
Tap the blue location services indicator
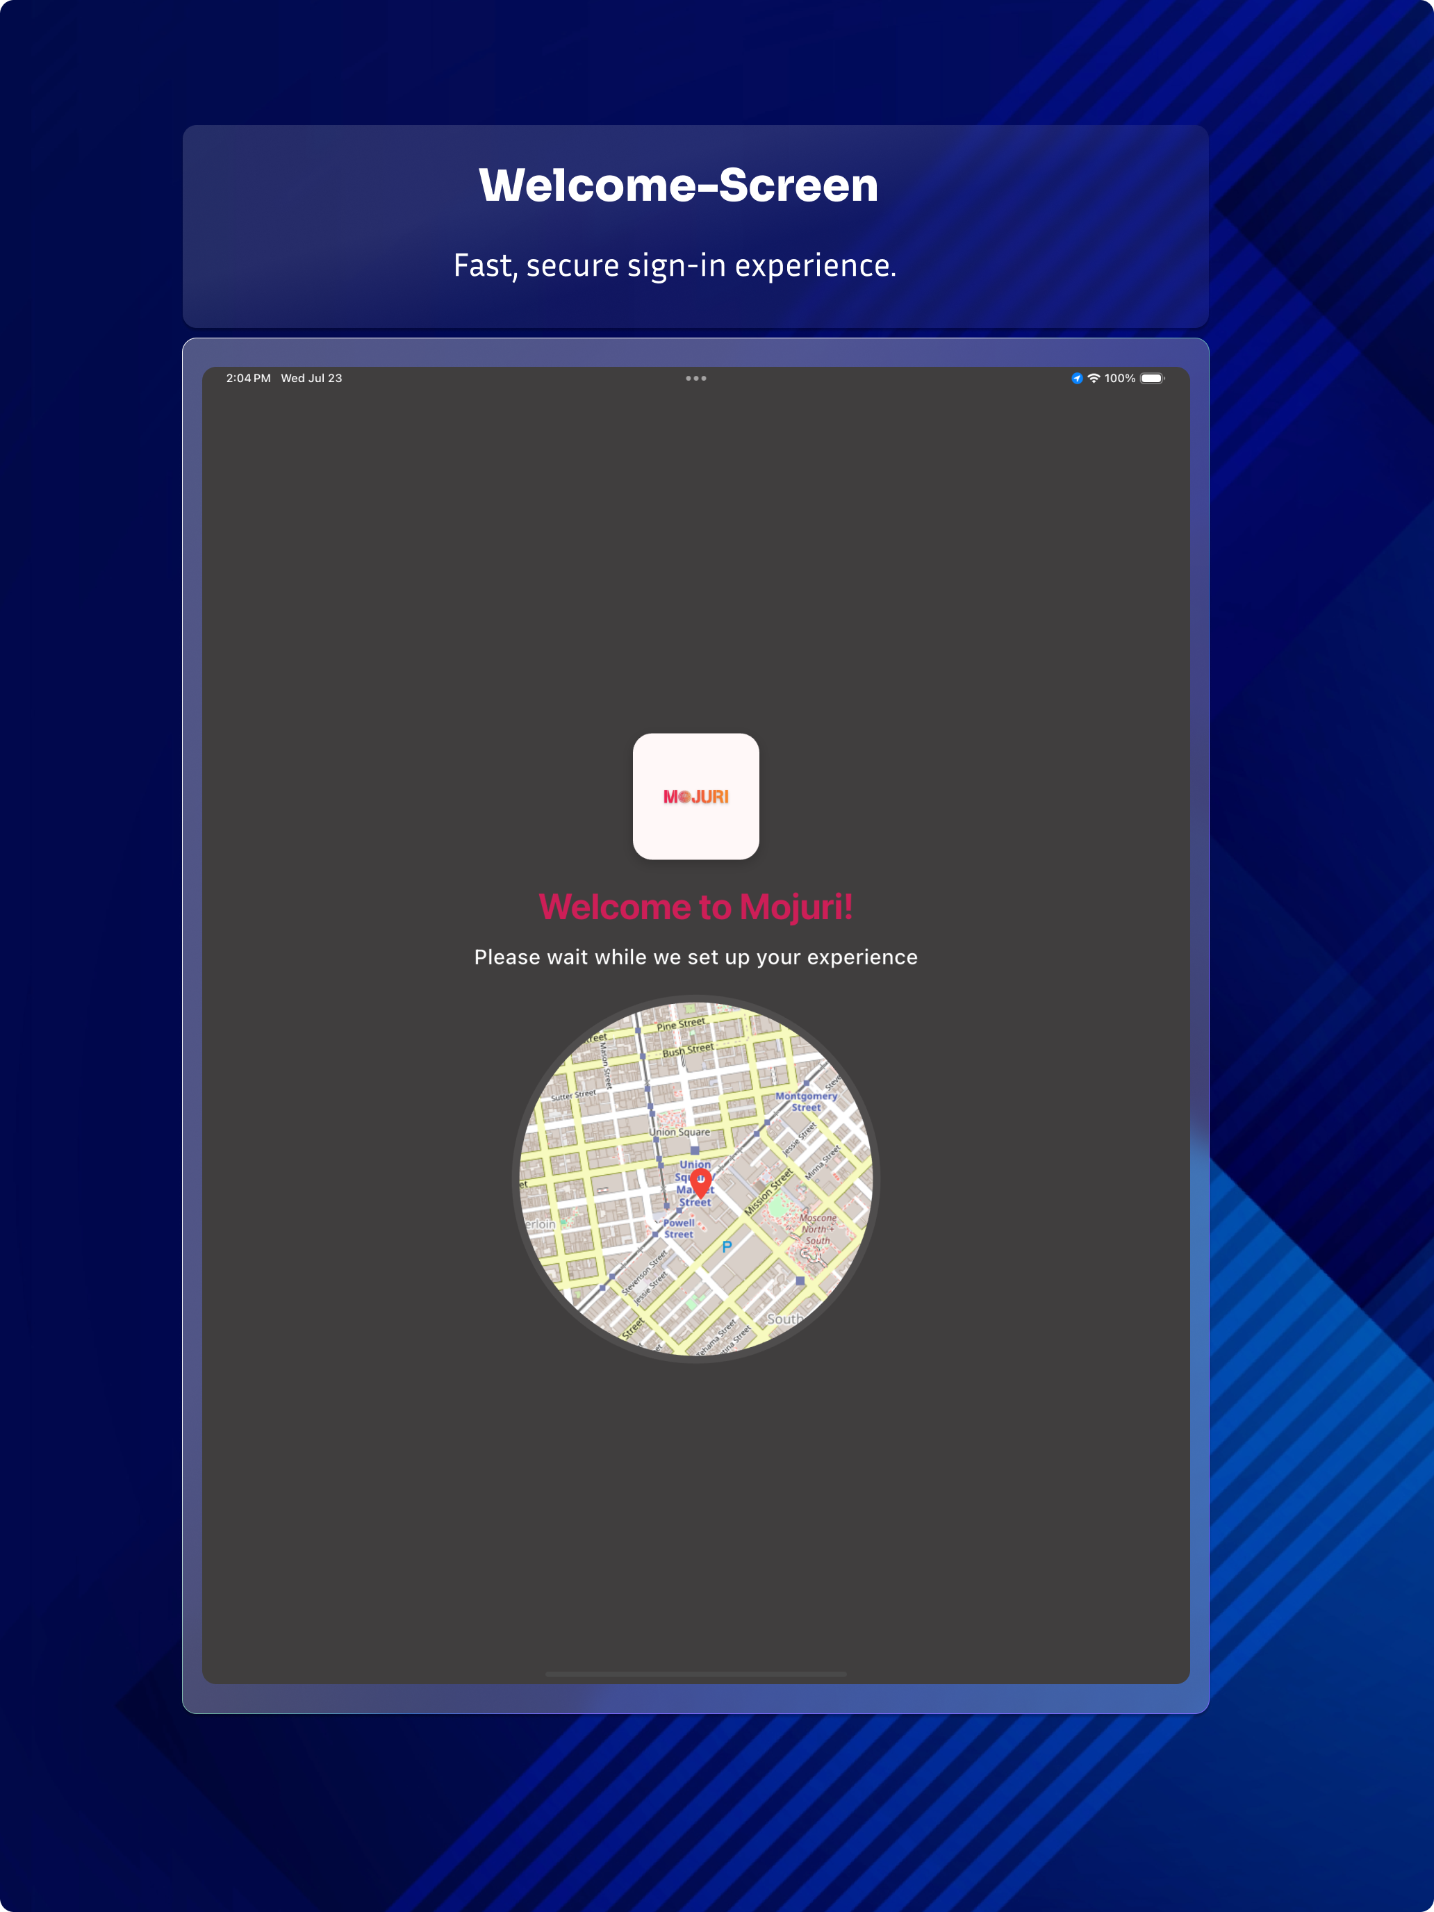click(1077, 378)
